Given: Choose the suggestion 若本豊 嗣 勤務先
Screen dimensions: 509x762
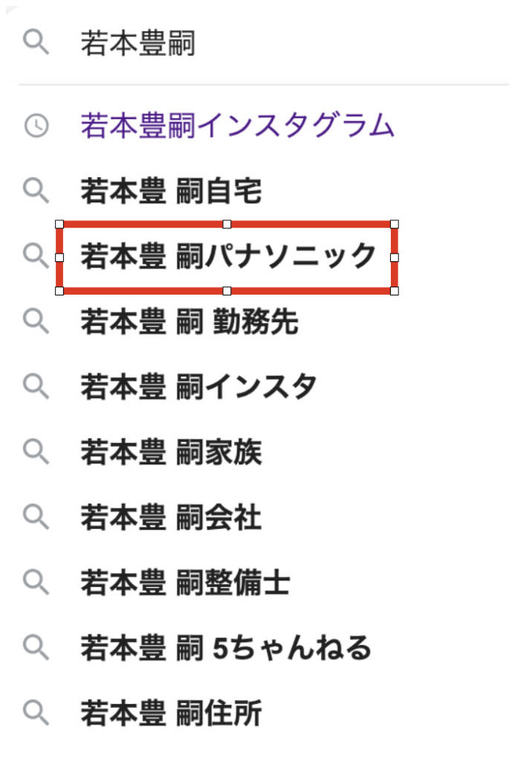Looking at the screenshot, I should pyautogui.click(x=189, y=321).
